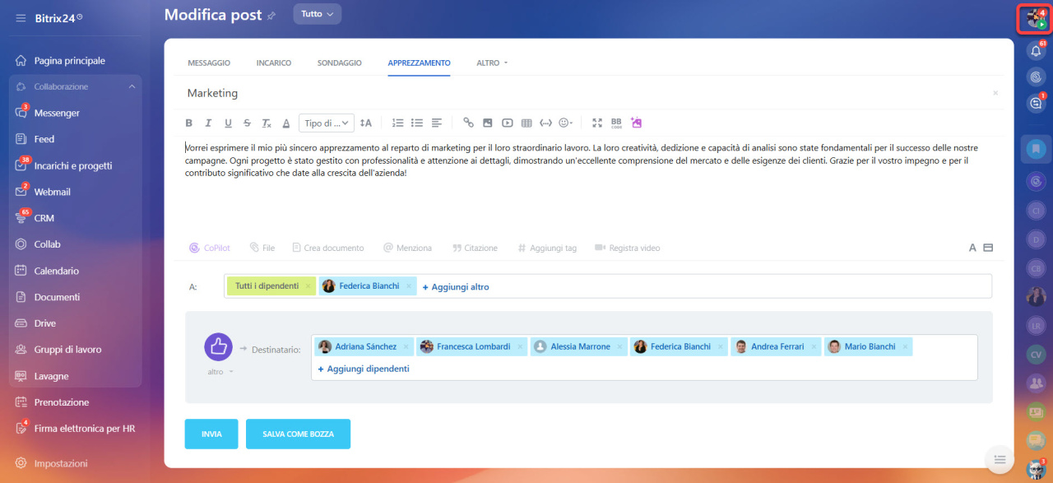Insert a table using the toolbar icon

coord(526,123)
